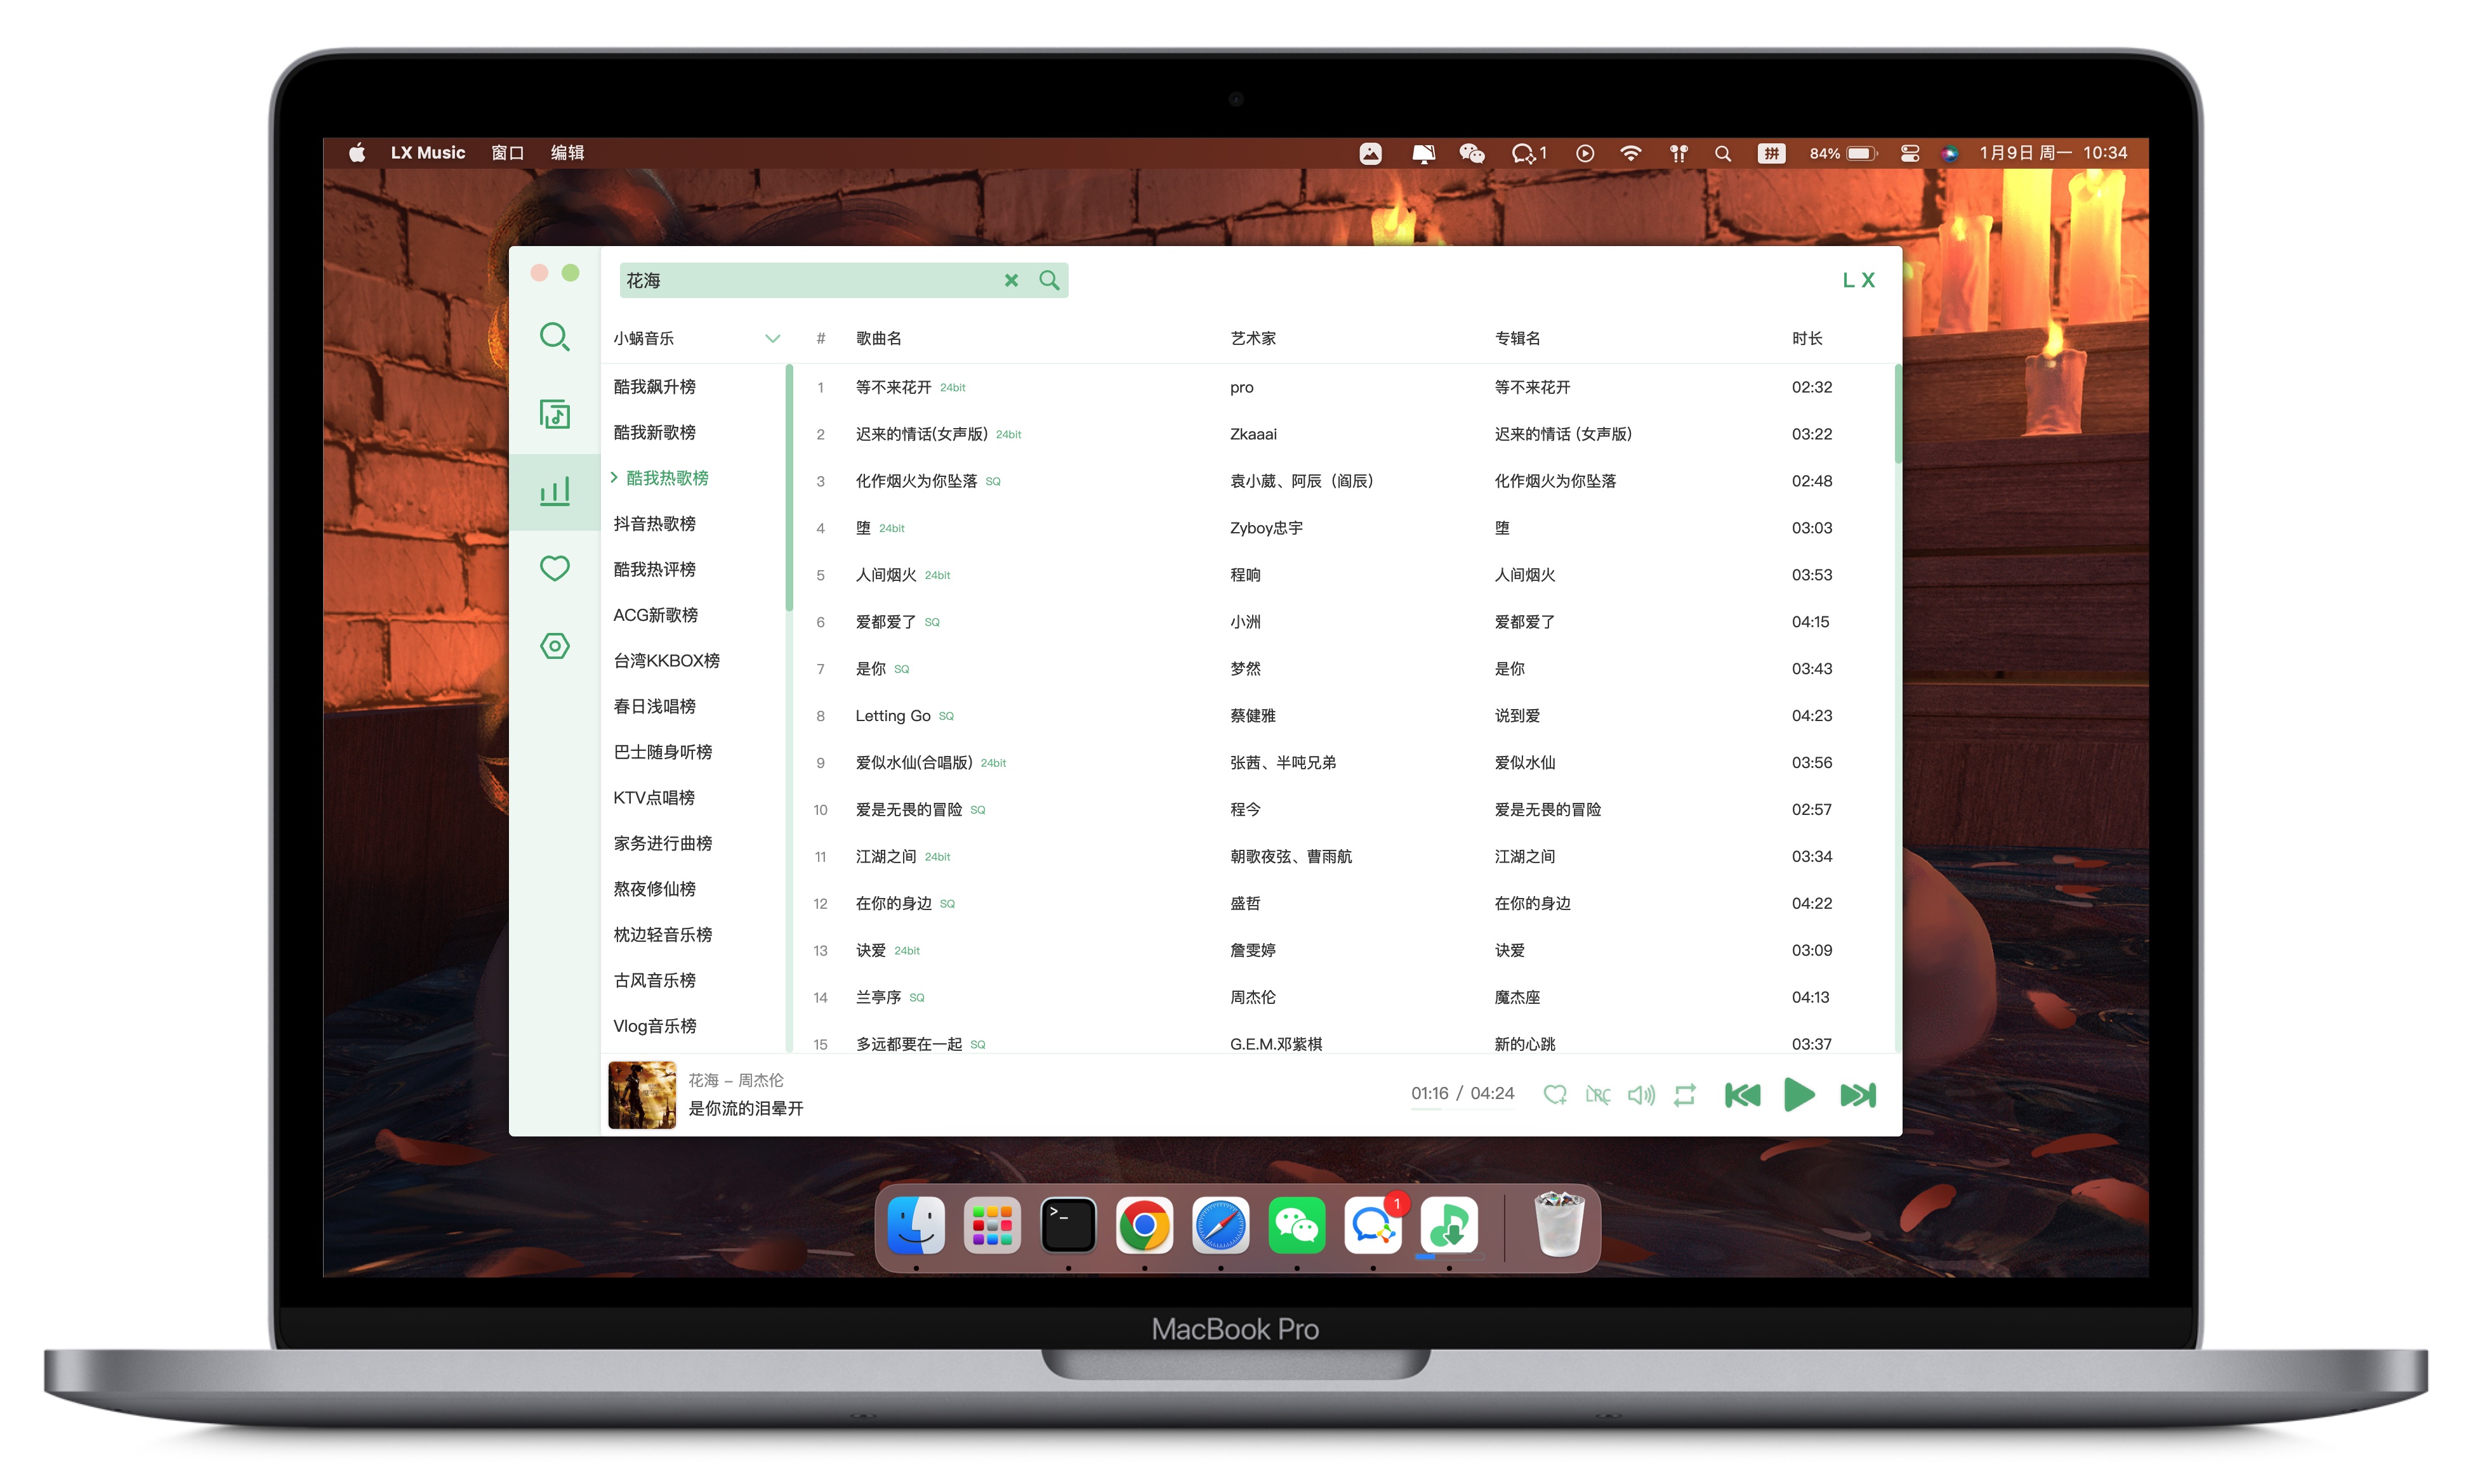Toggle the repeat play mode
The height and width of the screenshot is (1484, 2475).
[1685, 1095]
